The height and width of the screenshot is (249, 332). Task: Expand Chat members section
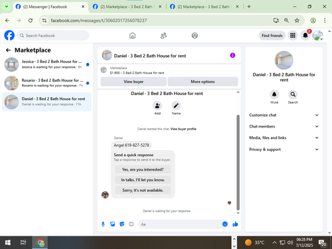(284, 126)
